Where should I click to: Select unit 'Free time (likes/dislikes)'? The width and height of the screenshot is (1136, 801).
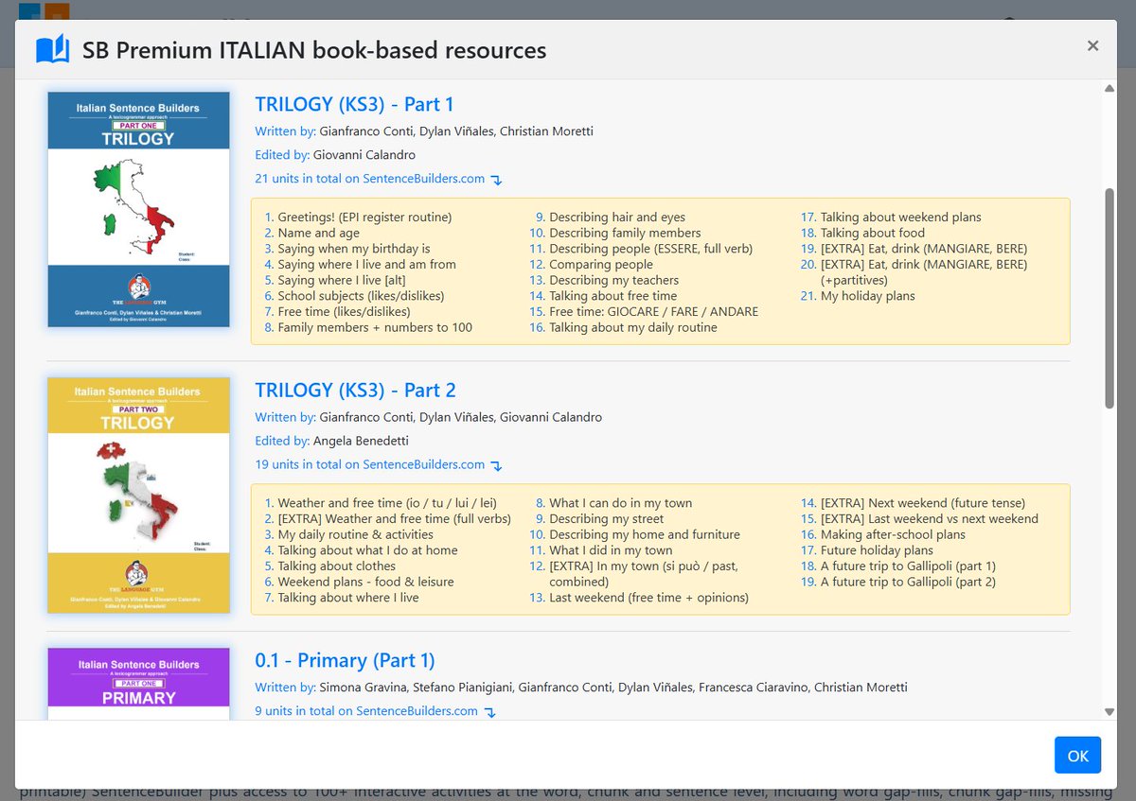point(344,311)
